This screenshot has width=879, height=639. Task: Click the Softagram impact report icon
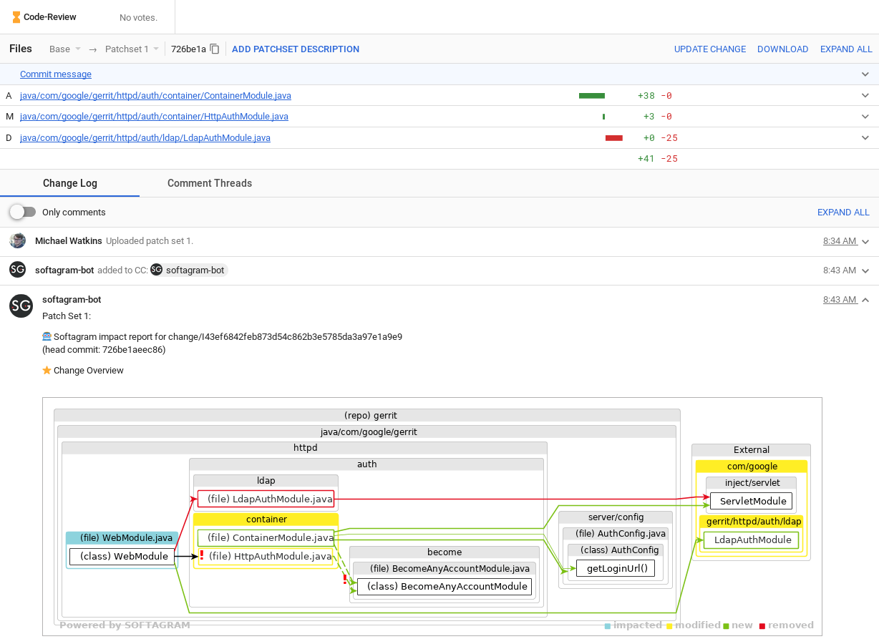(x=47, y=336)
